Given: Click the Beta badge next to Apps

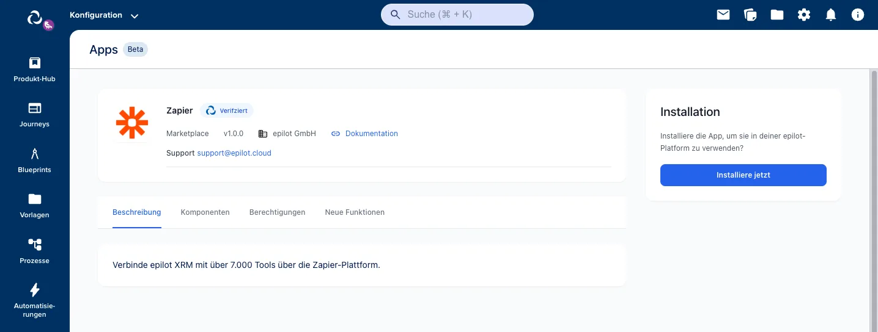Looking at the screenshot, I should pyautogui.click(x=136, y=49).
